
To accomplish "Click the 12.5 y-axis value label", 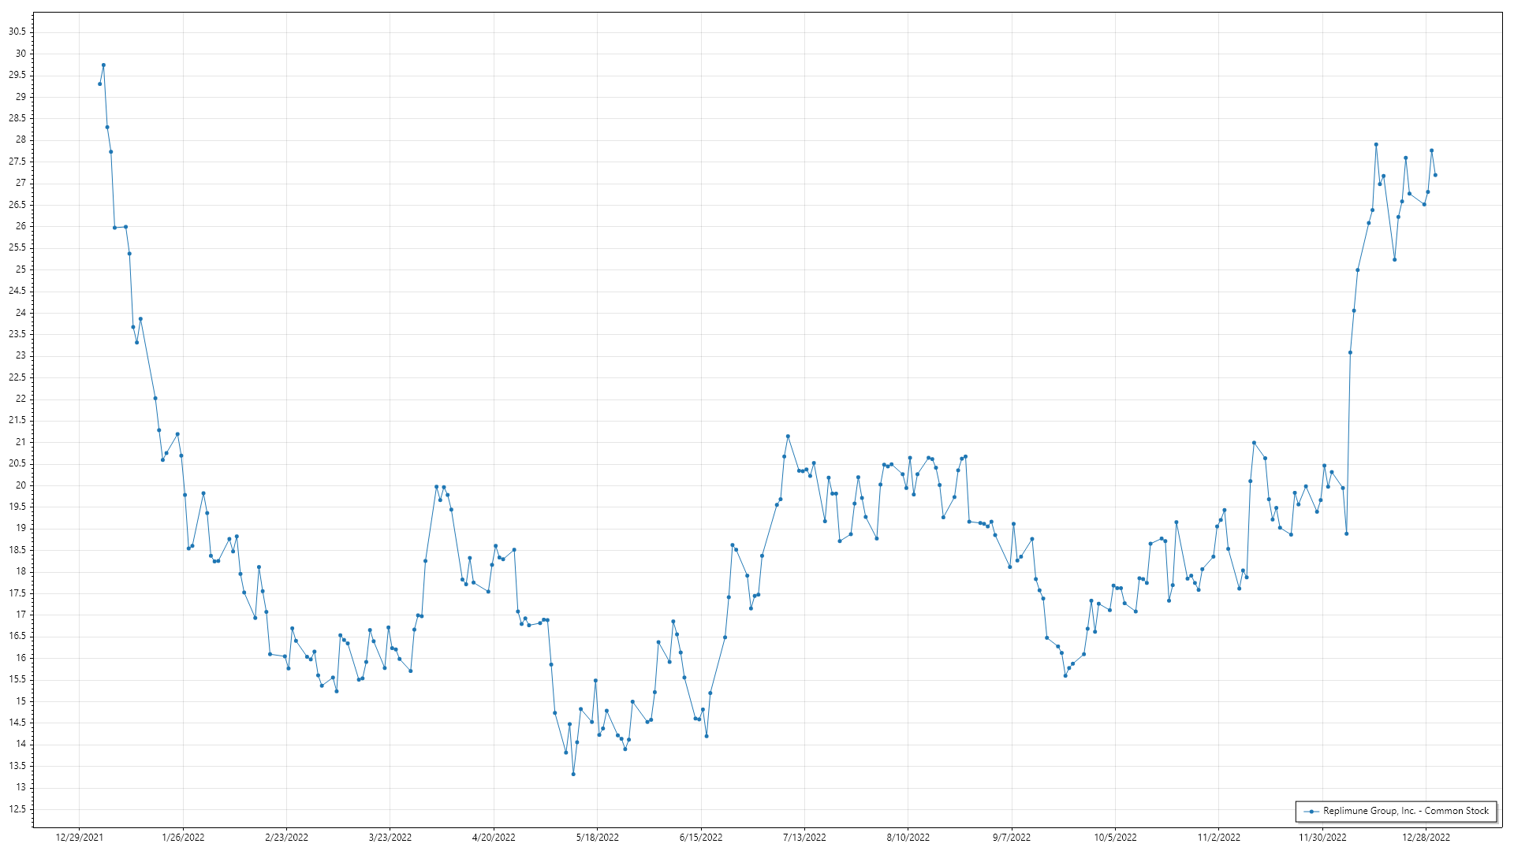I will [x=17, y=809].
